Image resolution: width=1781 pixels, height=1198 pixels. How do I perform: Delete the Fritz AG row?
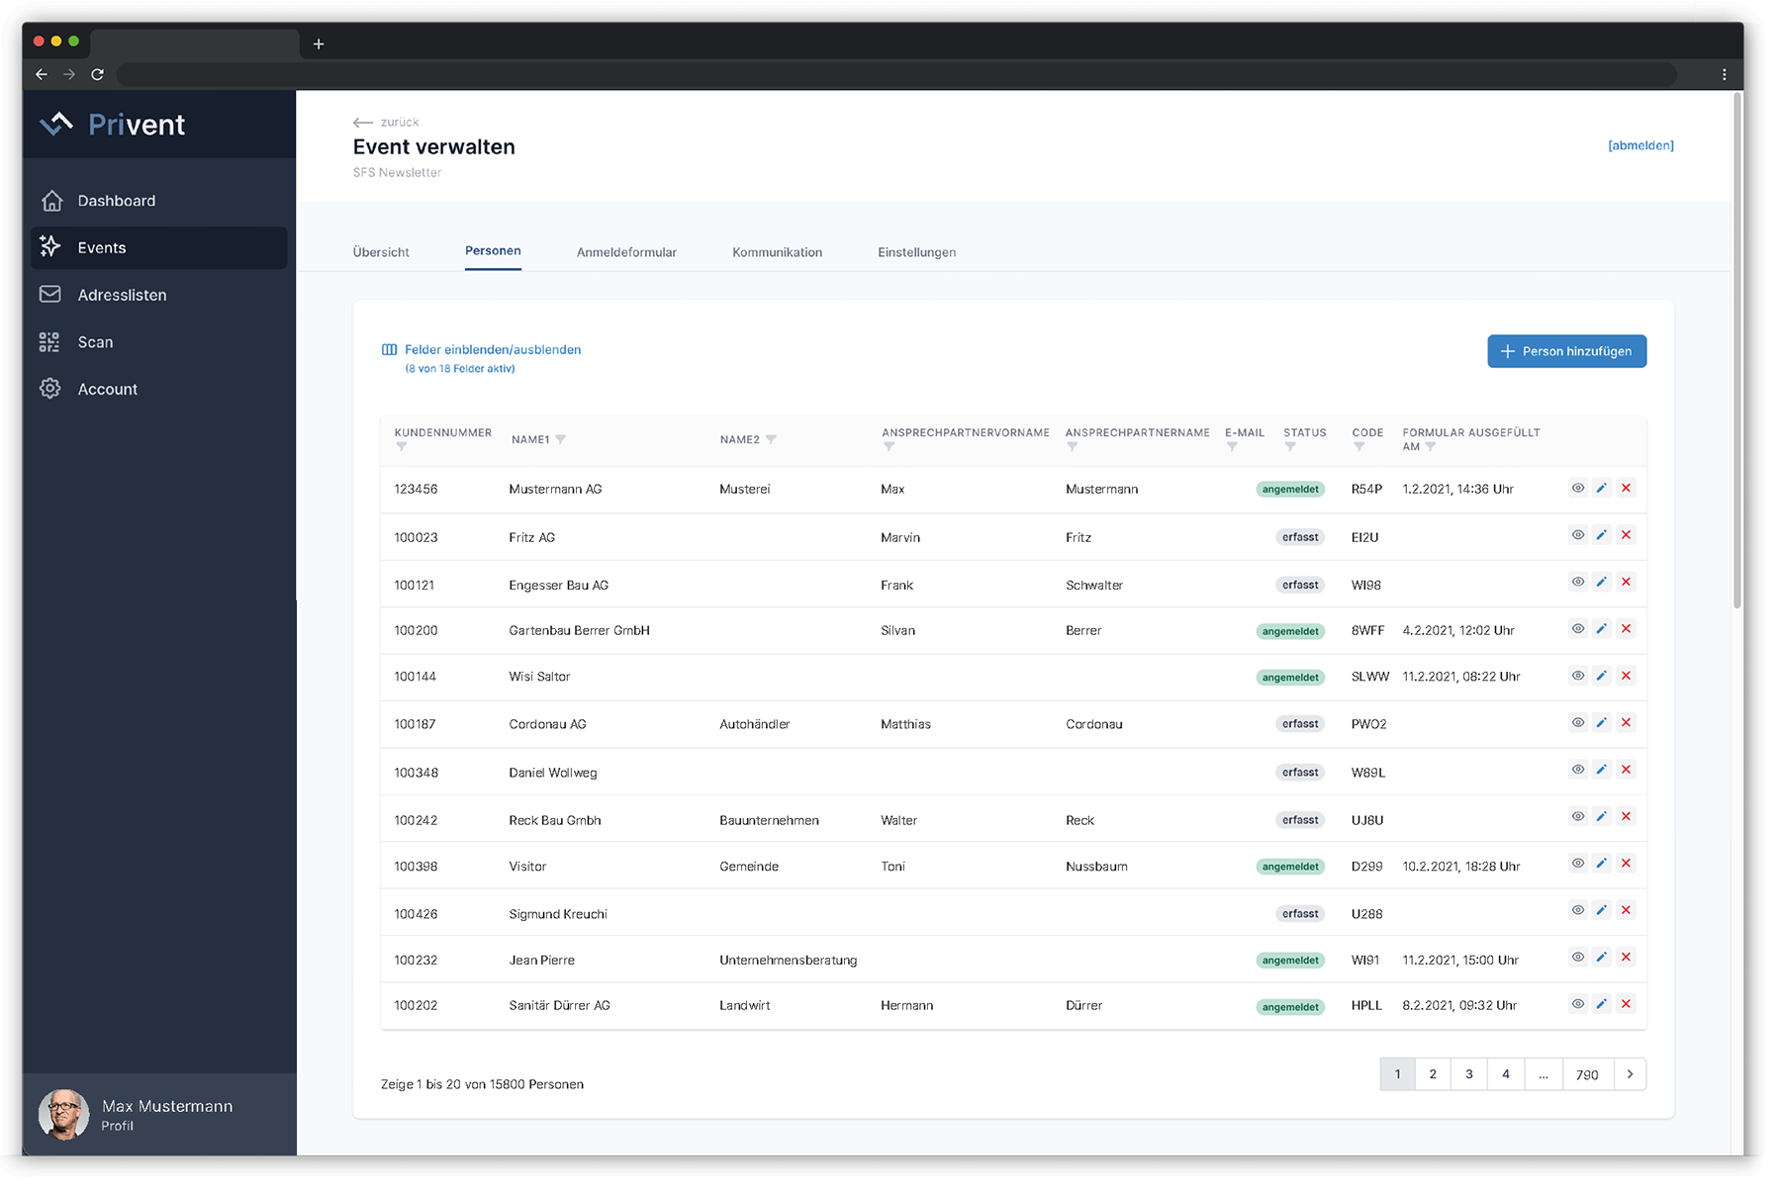[x=1626, y=535]
